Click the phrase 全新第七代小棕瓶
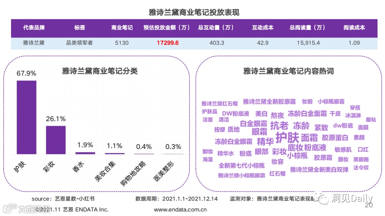This screenshot has width=385, height=216. [x=242, y=165]
